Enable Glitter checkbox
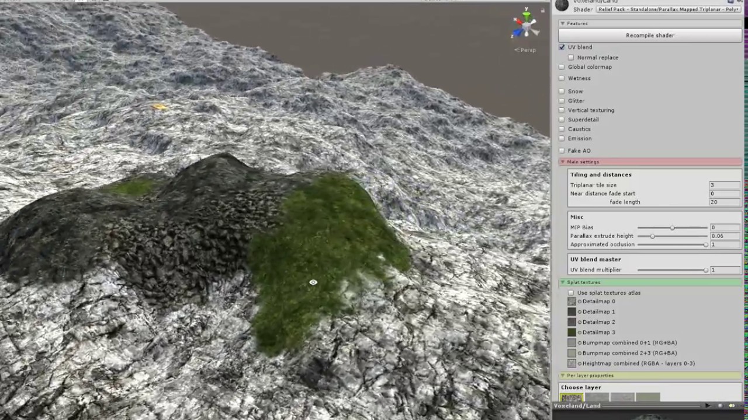748x420 pixels. click(562, 101)
